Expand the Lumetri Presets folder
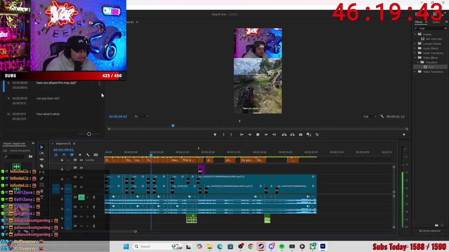This screenshot has height=252, width=449. [415, 44]
